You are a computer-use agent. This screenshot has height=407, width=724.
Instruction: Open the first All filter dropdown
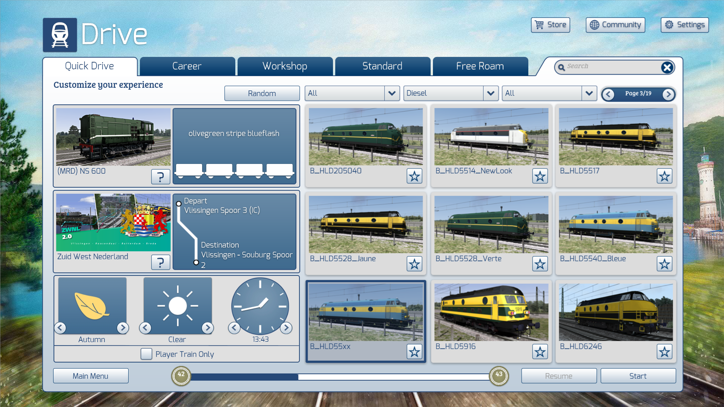point(392,93)
